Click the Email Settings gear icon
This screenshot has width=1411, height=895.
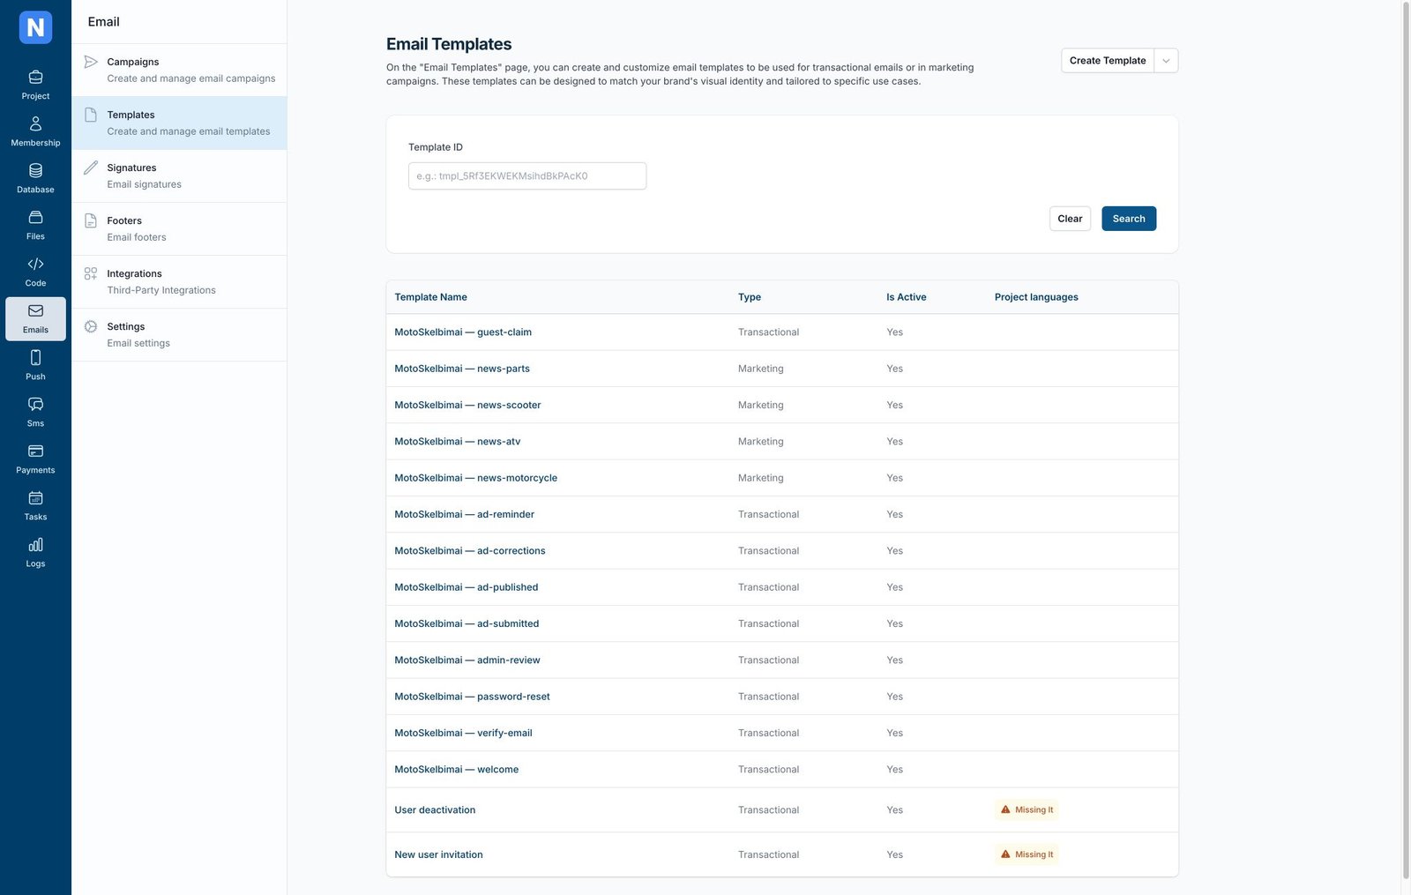point(91,326)
